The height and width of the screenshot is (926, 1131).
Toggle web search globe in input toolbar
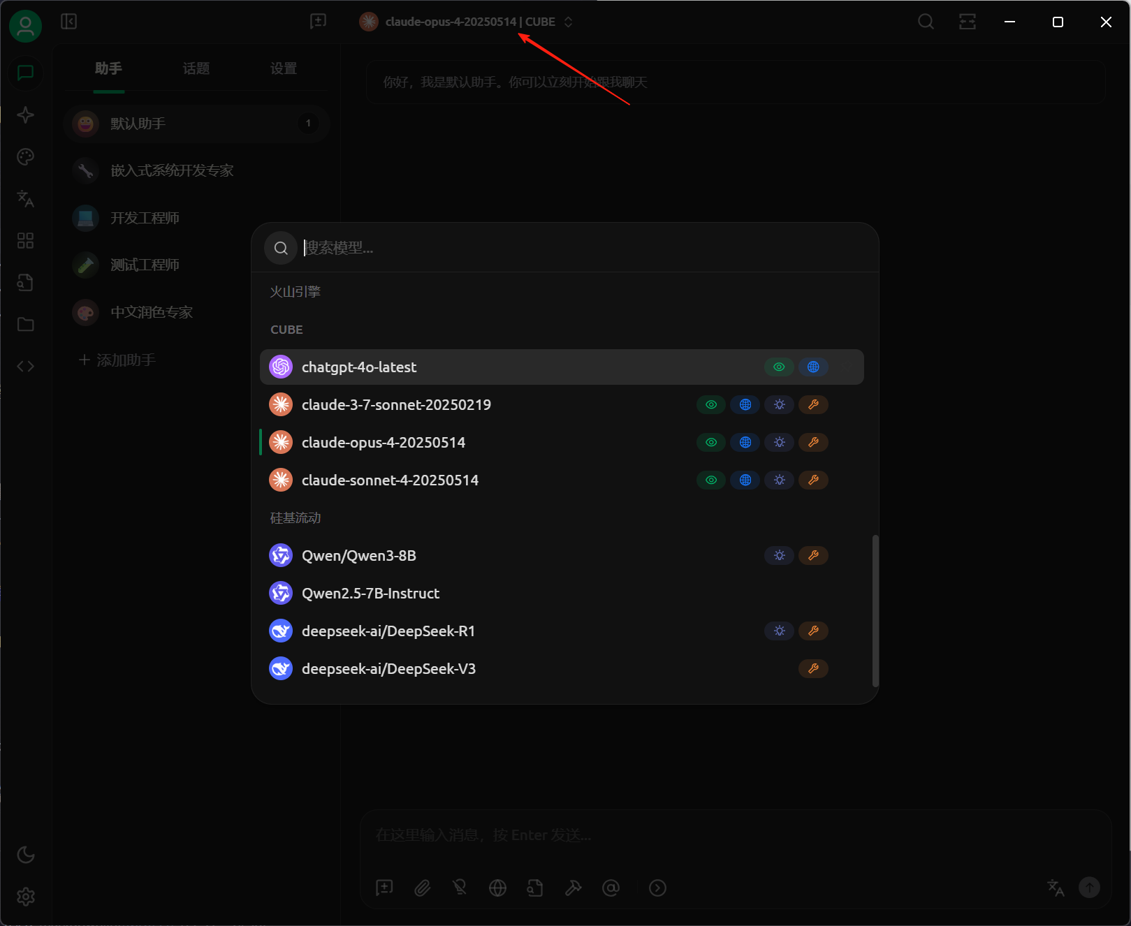pyautogui.click(x=497, y=888)
